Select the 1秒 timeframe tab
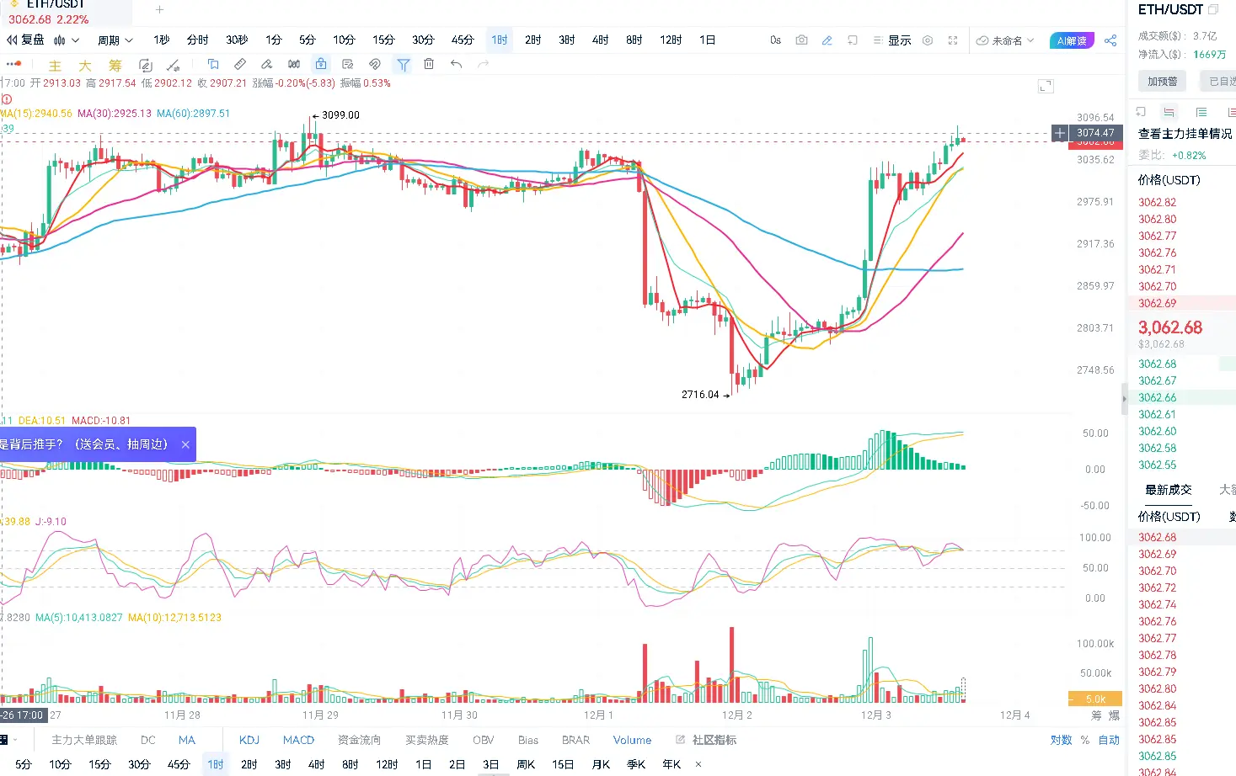This screenshot has width=1236, height=776. pyautogui.click(x=162, y=40)
